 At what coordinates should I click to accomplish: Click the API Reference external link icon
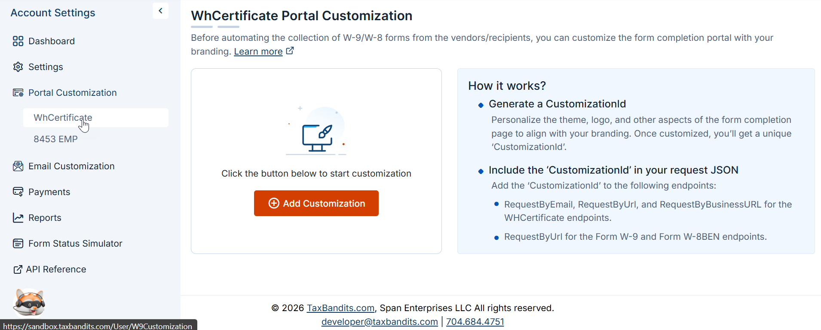point(18,269)
